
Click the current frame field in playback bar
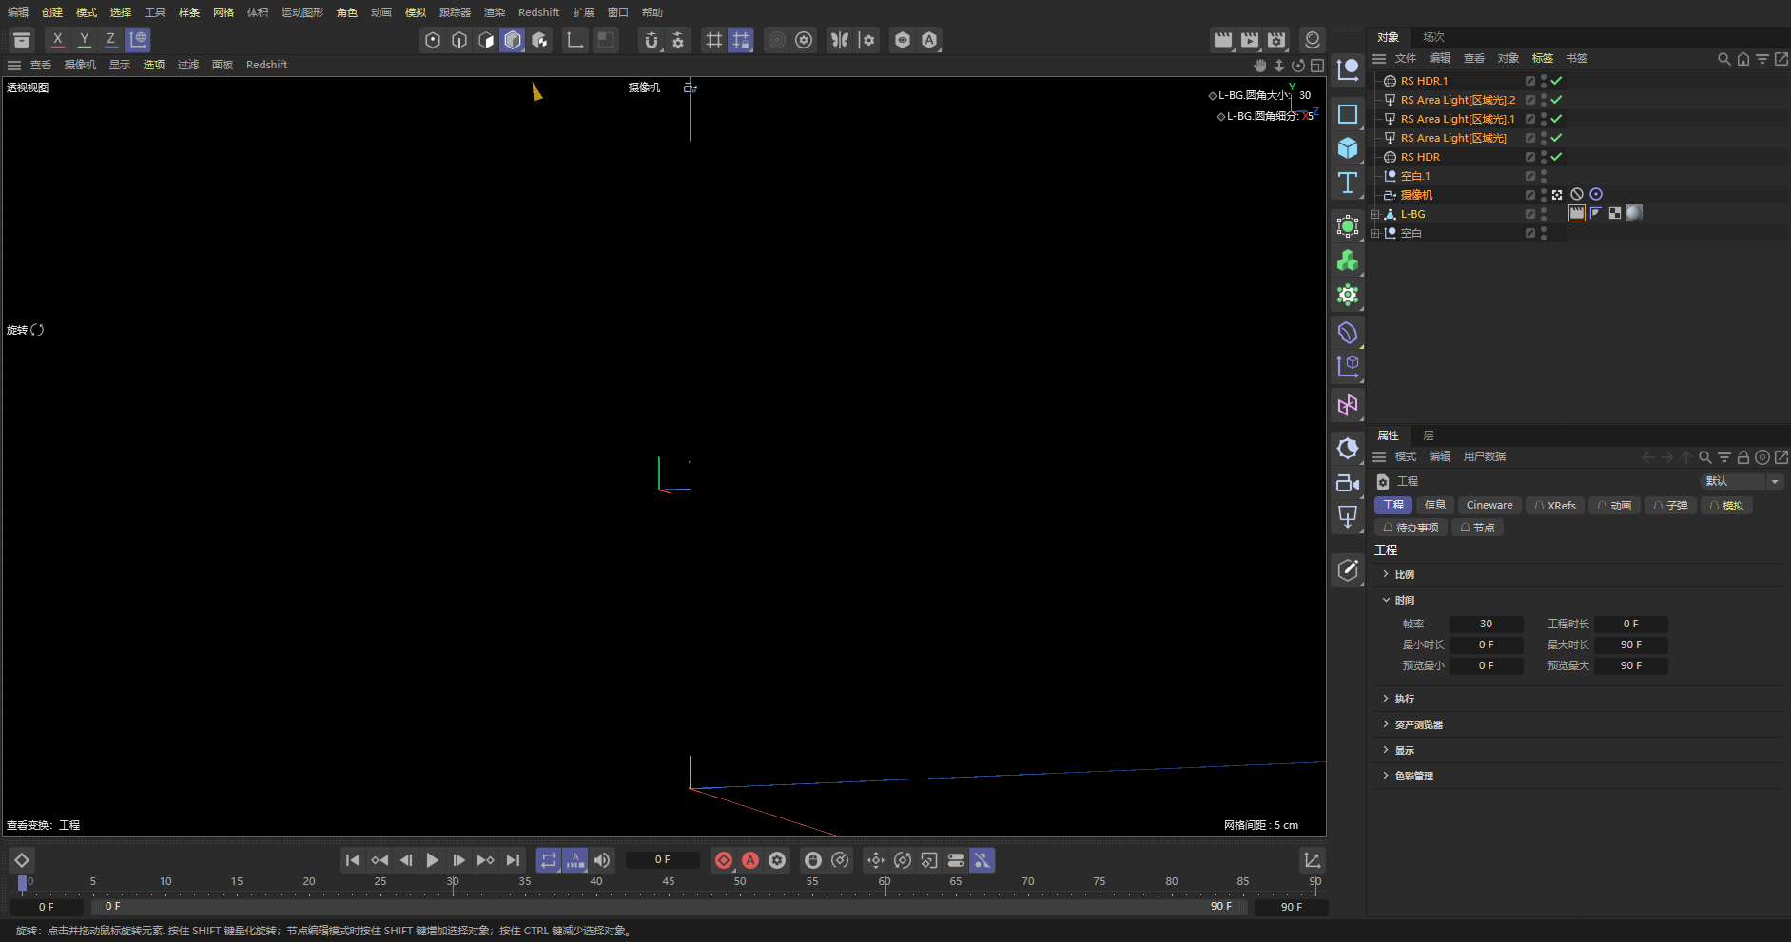pyautogui.click(x=663, y=860)
